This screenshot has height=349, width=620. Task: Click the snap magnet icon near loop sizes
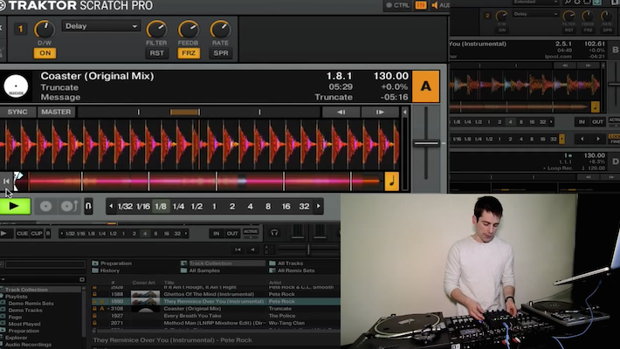88,207
